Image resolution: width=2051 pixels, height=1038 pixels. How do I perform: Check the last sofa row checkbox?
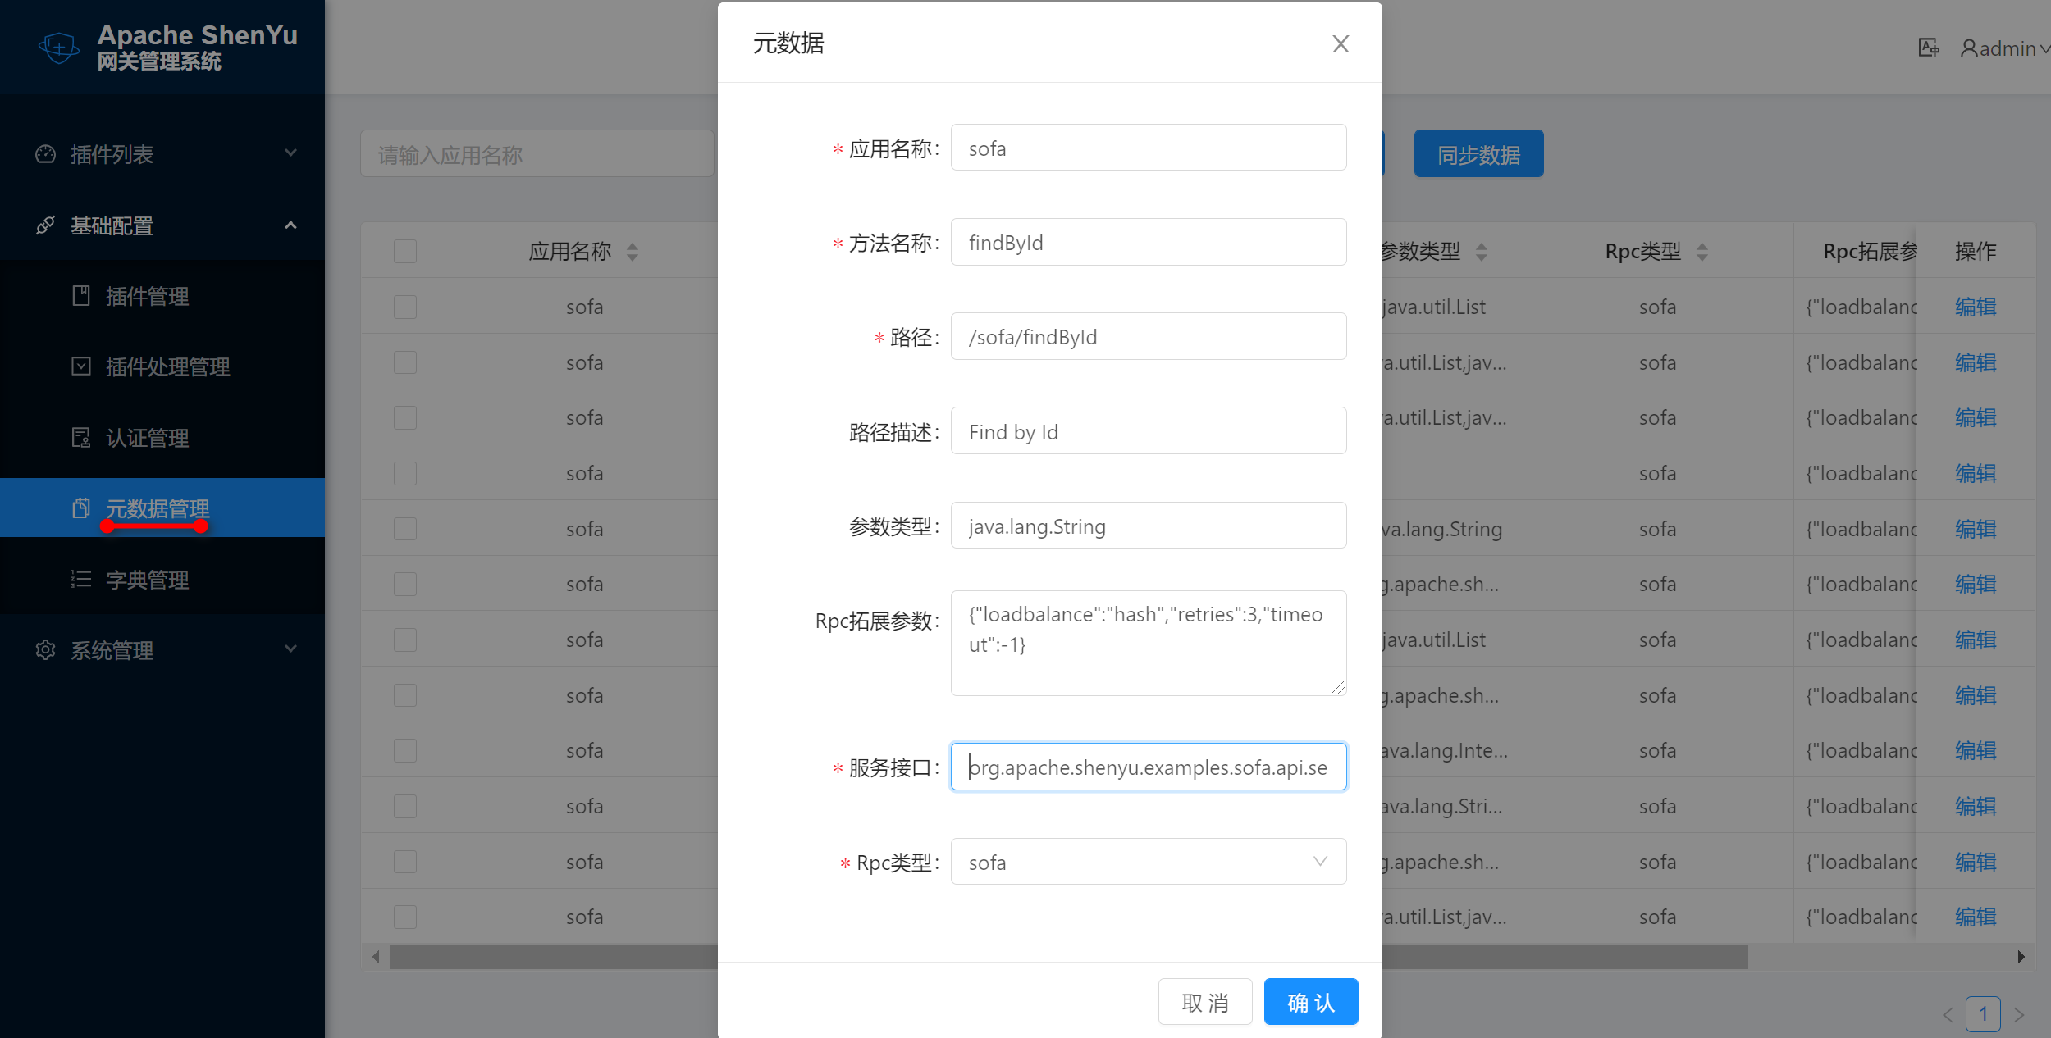tap(405, 917)
